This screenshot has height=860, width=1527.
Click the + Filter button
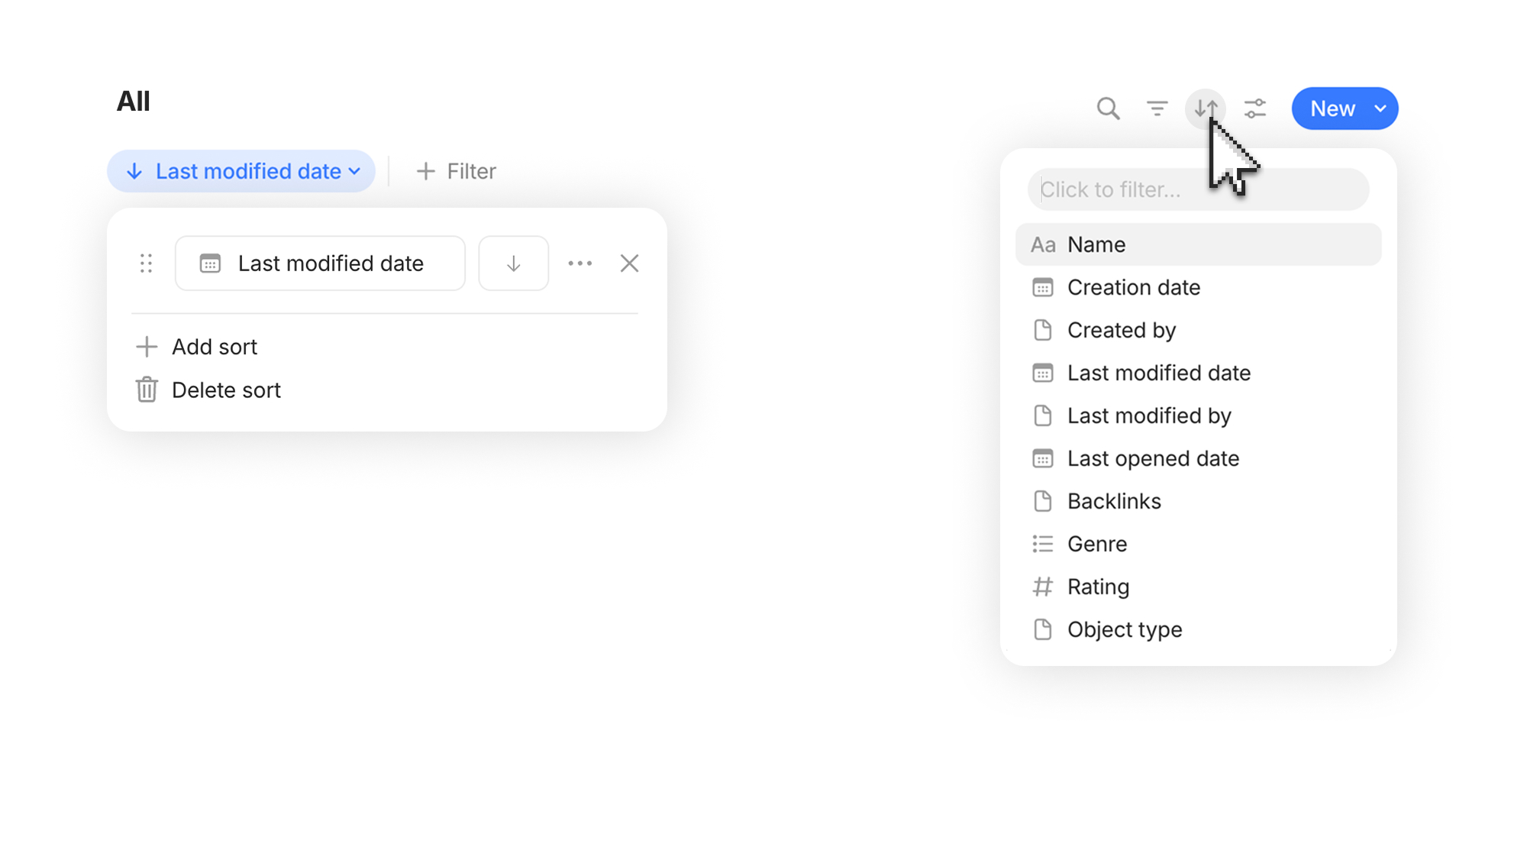pyautogui.click(x=456, y=171)
